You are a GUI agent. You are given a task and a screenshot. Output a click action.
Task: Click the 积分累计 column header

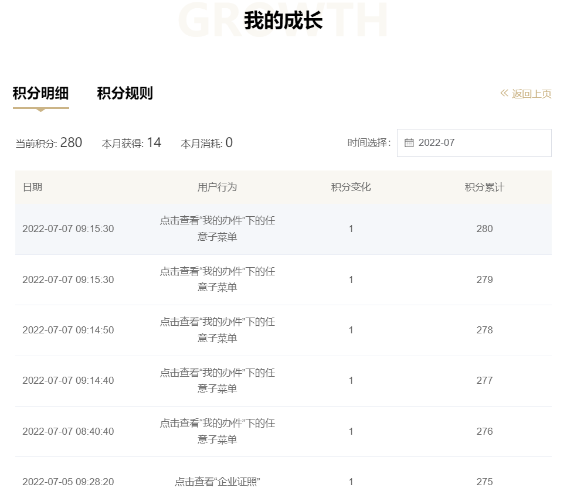tap(484, 186)
